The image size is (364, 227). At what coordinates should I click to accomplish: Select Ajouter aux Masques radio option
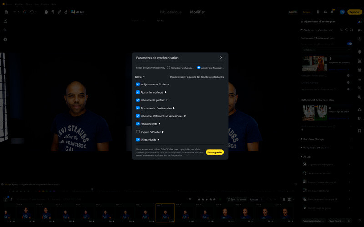pos(211,68)
